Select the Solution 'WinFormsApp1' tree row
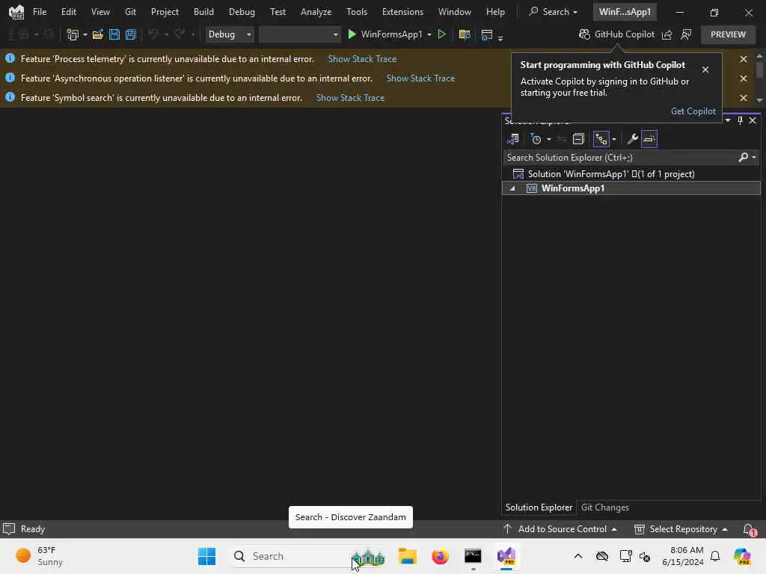Image resolution: width=766 pixels, height=574 pixels. 631,173
